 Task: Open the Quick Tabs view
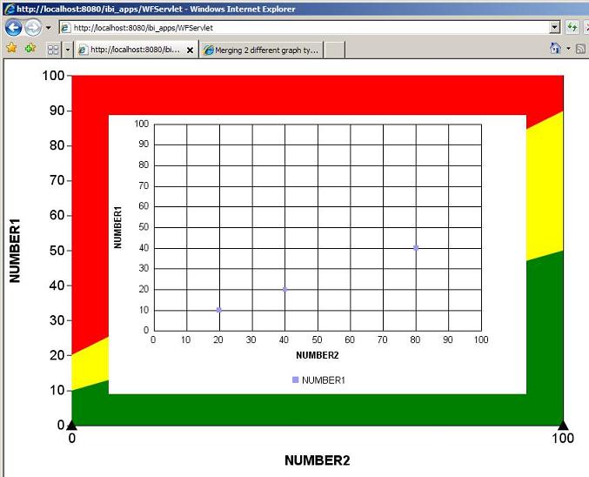coord(53,50)
